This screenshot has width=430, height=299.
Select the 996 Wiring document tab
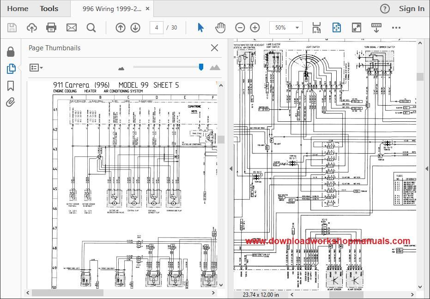tap(112, 9)
